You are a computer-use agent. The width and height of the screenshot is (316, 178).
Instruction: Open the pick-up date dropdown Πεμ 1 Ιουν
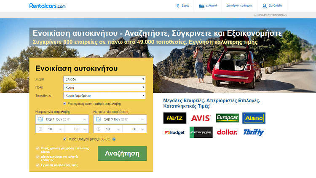point(62,119)
